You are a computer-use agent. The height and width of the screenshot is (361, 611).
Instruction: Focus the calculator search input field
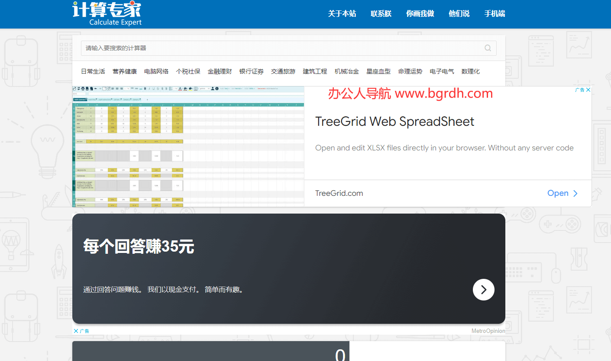click(281, 48)
